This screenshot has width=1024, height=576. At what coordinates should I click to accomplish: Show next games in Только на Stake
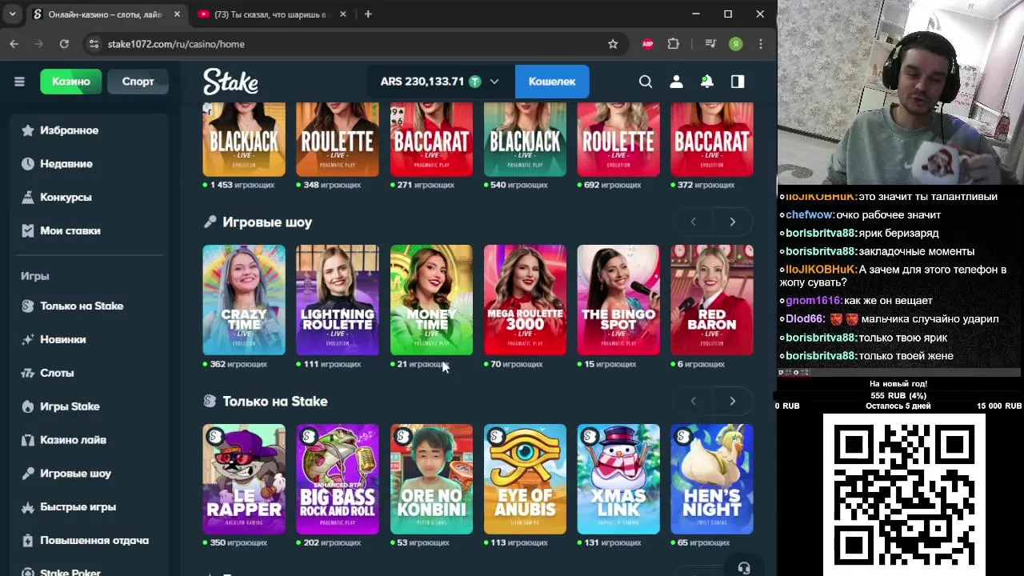[x=732, y=401]
